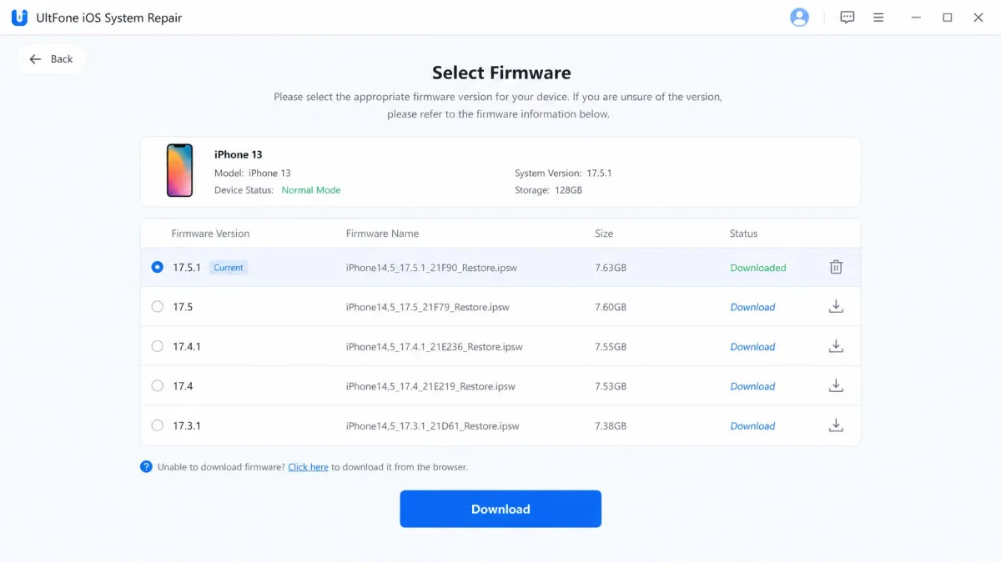Maximize the UltFone window

948,18
